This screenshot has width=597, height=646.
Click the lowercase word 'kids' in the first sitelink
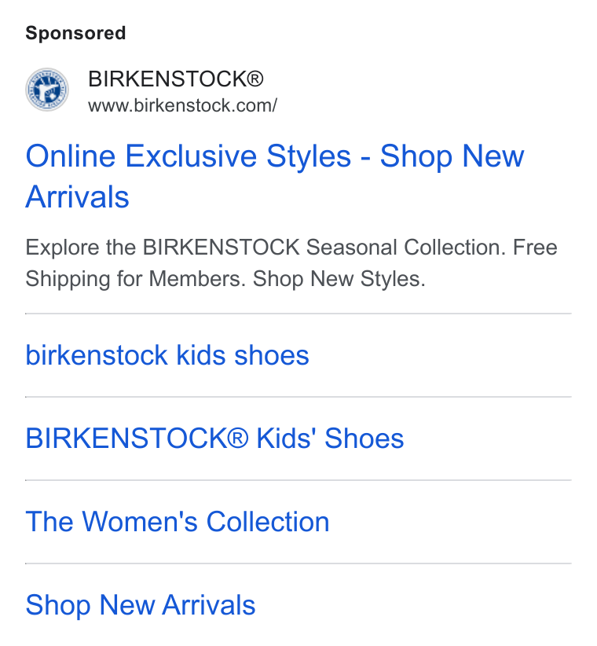(x=201, y=355)
